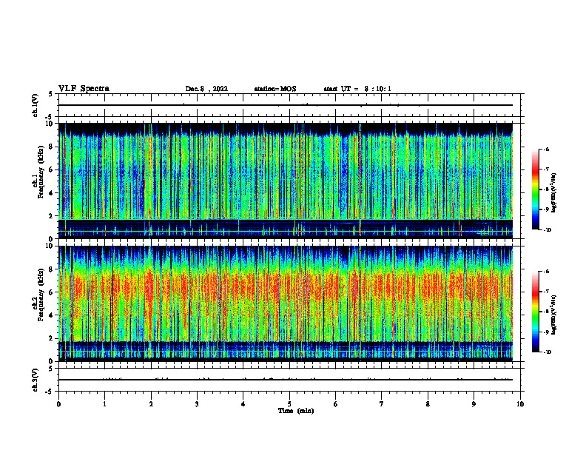Select the "Time (min)" x-axis label
This screenshot has height=453, width=586.
[296, 411]
